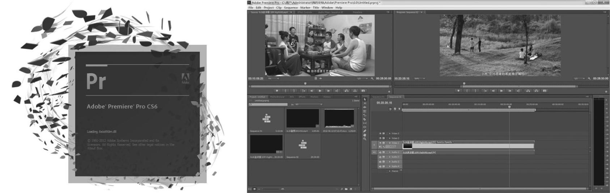Open the File menu
Viewport: 610px width, 193px height.
pos(251,8)
